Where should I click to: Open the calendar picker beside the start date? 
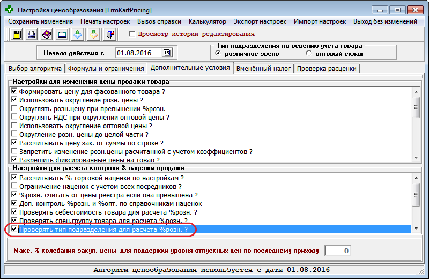tap(167, 53)
